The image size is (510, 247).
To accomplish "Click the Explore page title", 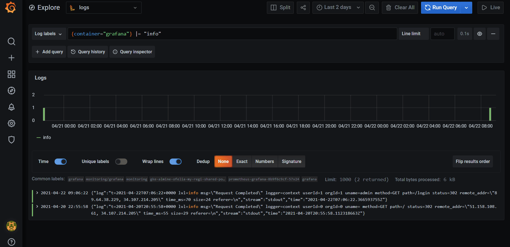I will 49,8.
